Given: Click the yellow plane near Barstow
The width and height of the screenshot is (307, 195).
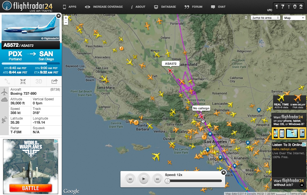Looking at the screenshot, I should tap(301, 87).
